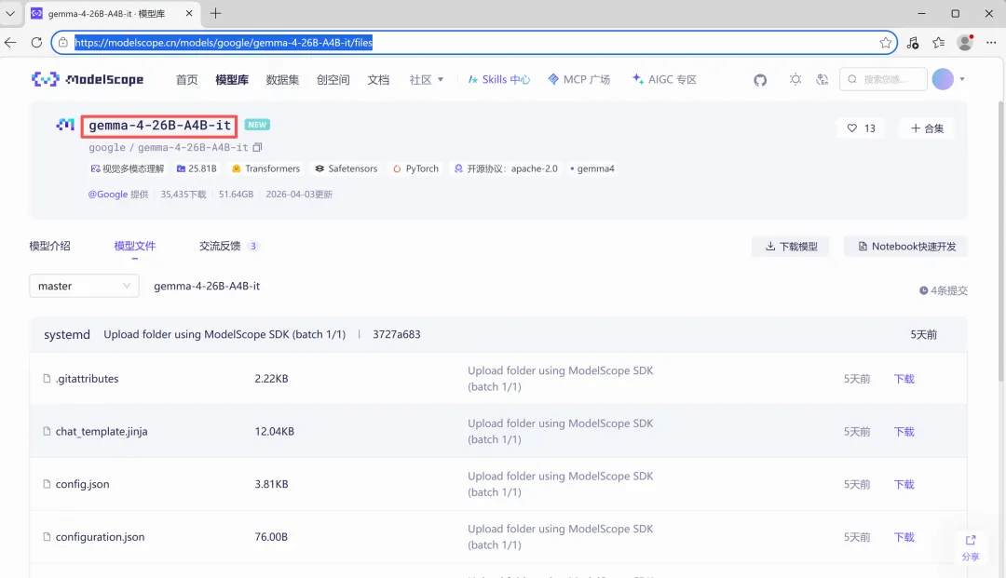Bookmark this page with the star icon
Screen dimensions: 1006x578
[886, 42]
